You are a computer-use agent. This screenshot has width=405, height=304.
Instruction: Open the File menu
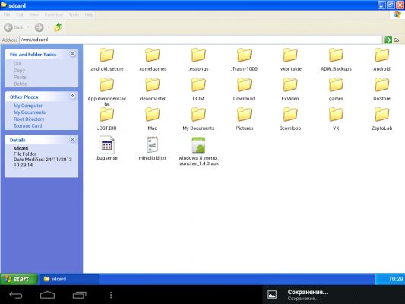coord(7,14)
